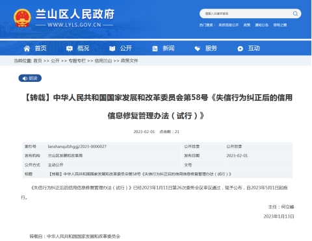The height and width of the screenshot is (241, 312).
Task: Click the document icon beside 新闻
Action: pos(155,49)
